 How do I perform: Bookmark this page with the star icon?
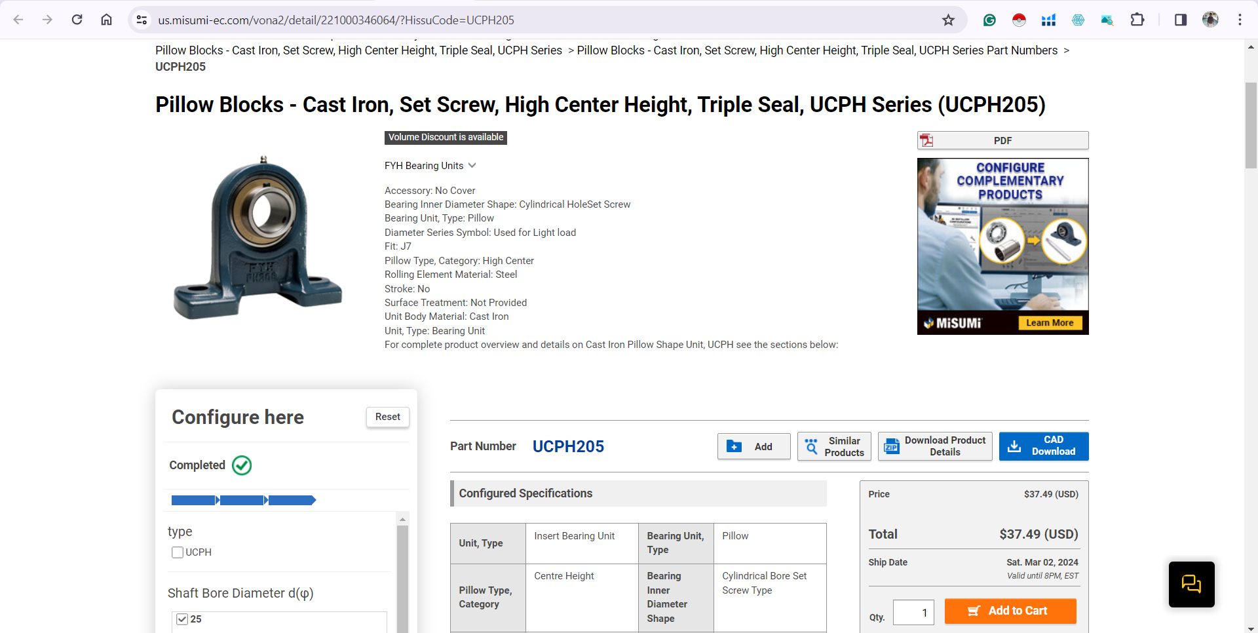948,20
